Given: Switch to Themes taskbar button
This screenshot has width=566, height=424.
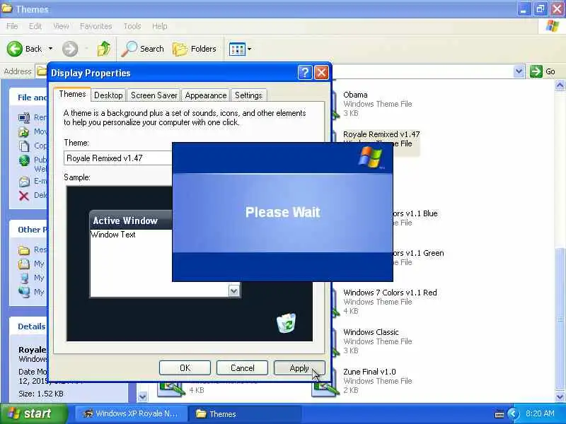Looking at the screenshot, I should pyautogui.click(x=246, y=413).
